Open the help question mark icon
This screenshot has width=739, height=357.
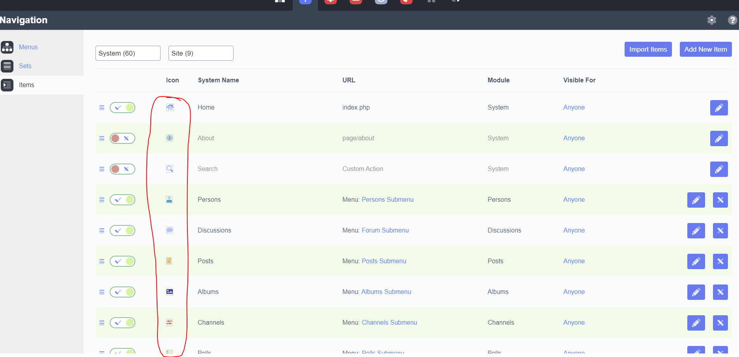pos(732,20)
